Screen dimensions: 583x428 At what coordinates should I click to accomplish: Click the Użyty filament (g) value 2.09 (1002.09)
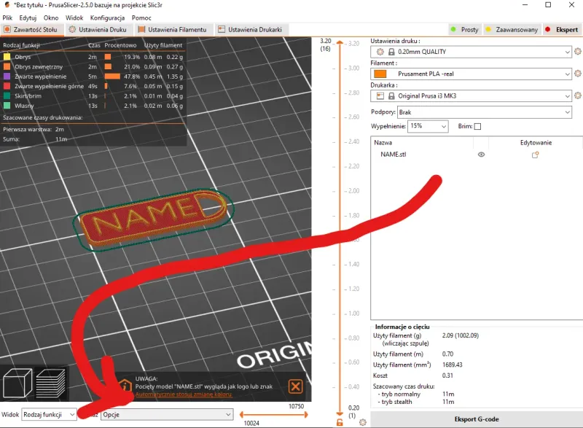coord(461,335)
